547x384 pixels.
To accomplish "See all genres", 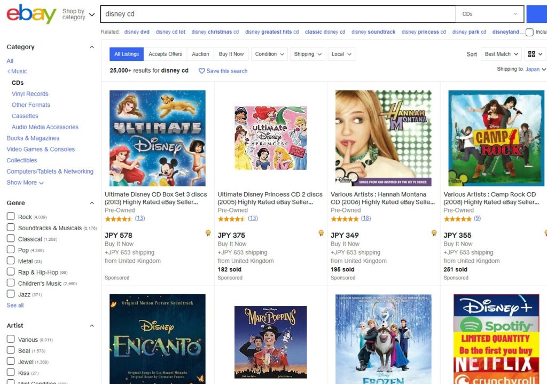I will (x=15, y=305).
